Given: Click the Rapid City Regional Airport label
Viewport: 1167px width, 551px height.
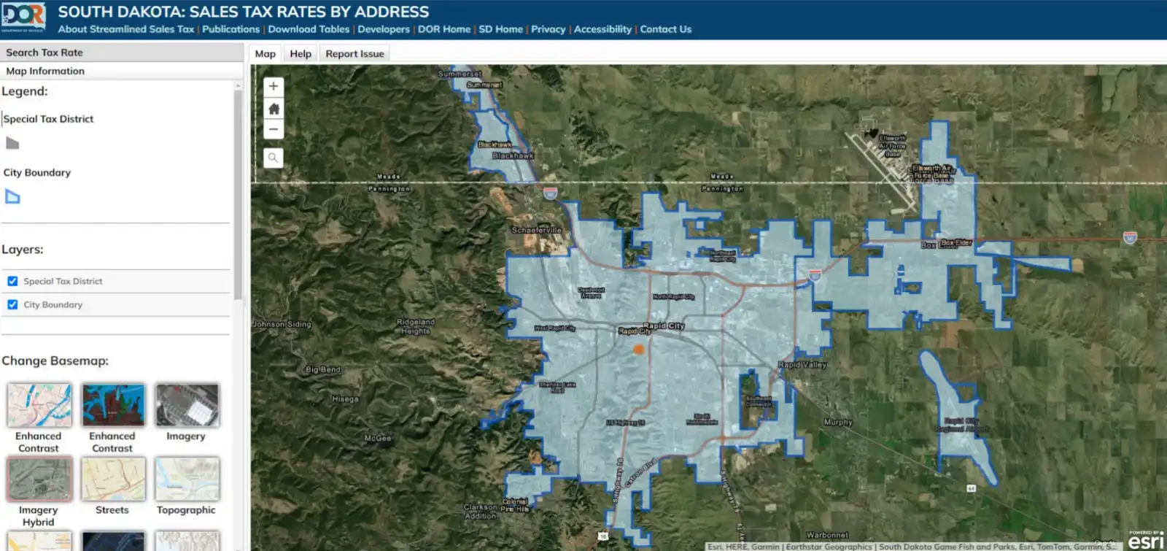Looking at the screenshot, I should click(x=962, y=425).
